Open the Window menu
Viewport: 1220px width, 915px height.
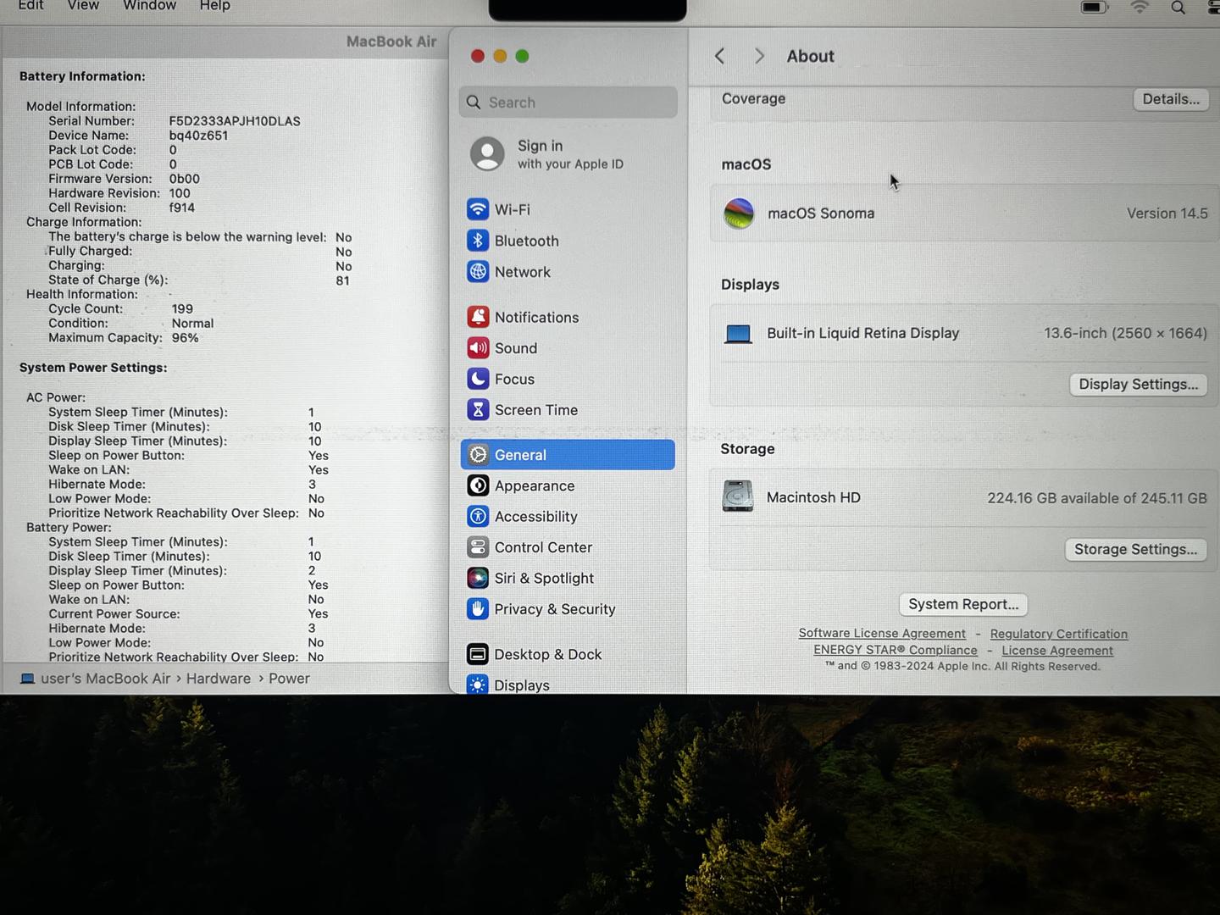pyautogui.click(x=149, y=5)
